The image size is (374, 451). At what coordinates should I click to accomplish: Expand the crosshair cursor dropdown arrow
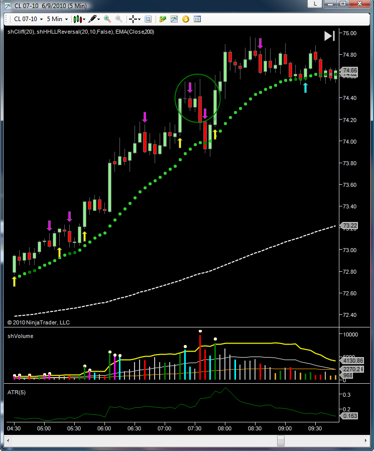tap(139, 20)
